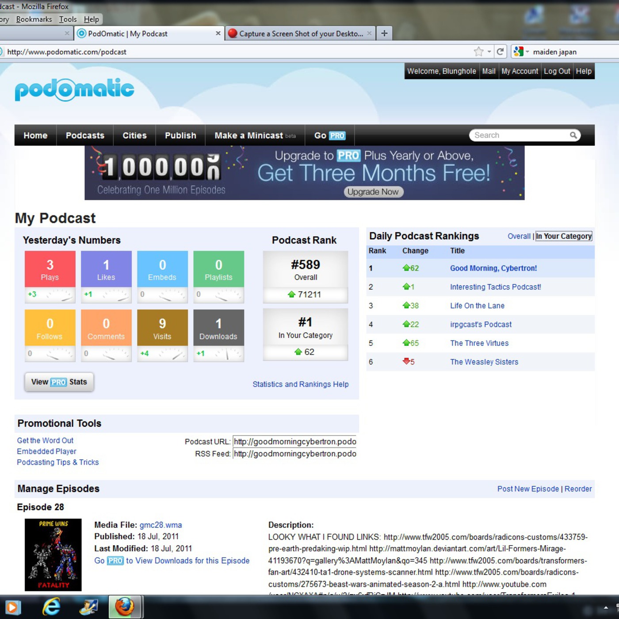Open irpgcast's Podcast link

coord(481,325)
